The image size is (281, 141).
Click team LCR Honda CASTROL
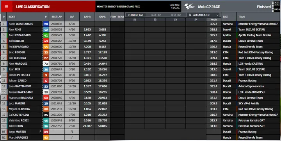[251, 63]
